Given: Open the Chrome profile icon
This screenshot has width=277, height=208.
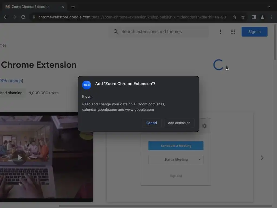Looking at the screenshot, I should click(262, 17).
